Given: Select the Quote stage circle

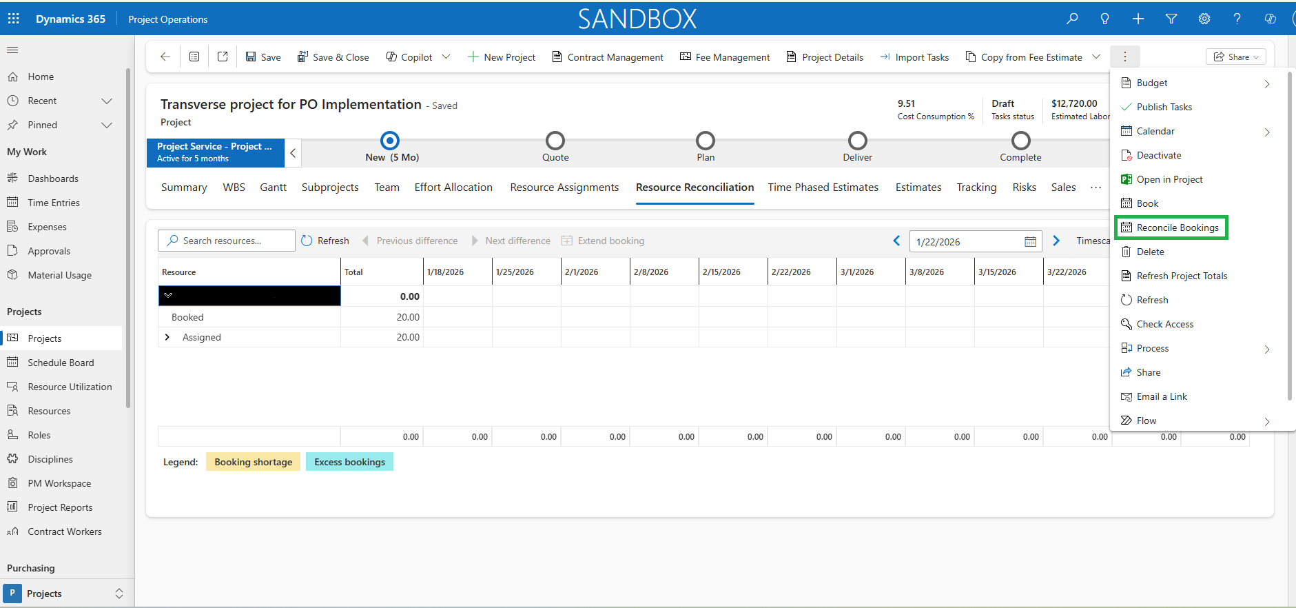Looking at the screenshot, I should click(555, 141).
